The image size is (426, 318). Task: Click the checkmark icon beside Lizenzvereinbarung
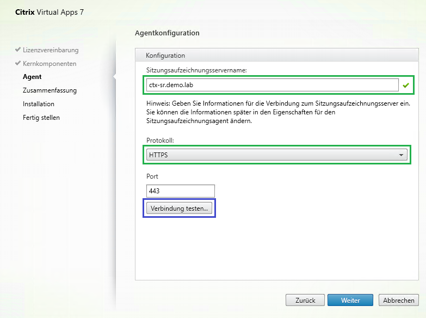pyautogui.click(x=18, y=50)
